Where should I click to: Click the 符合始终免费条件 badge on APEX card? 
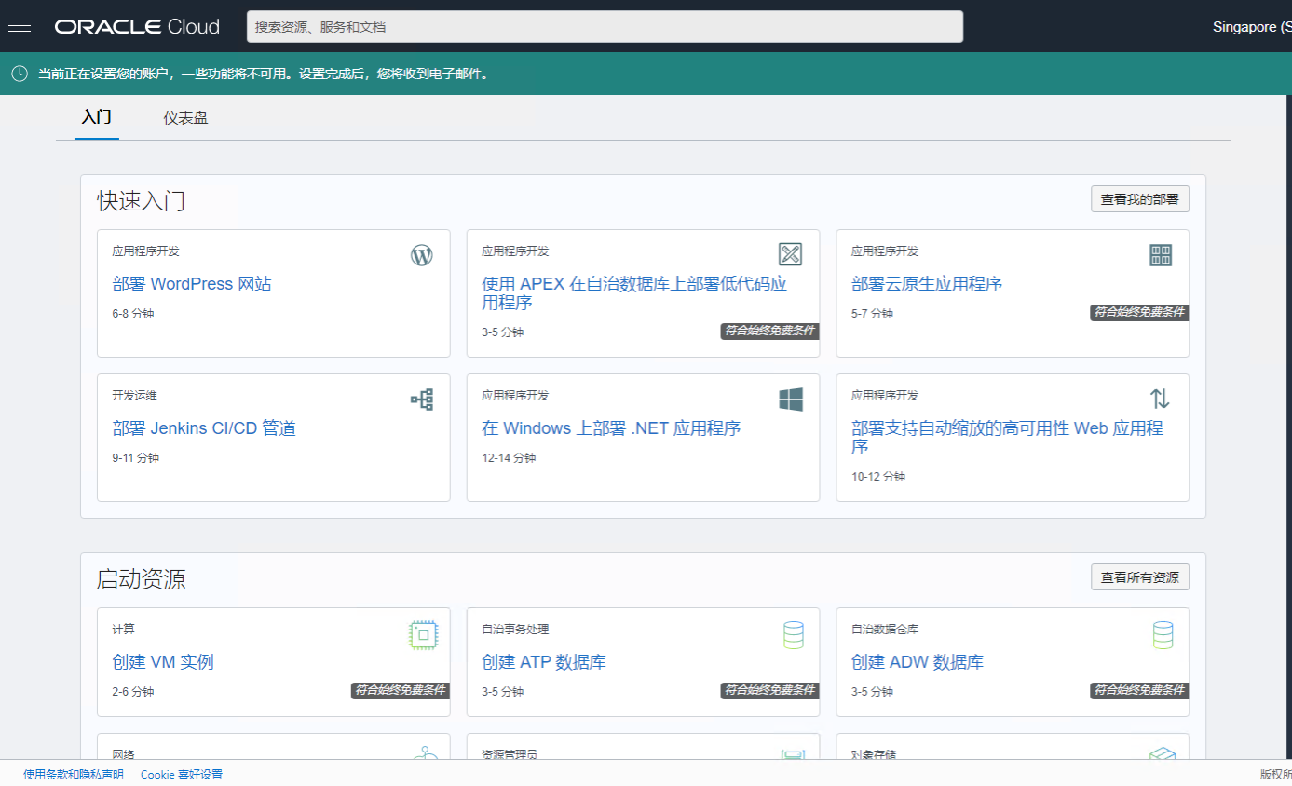[769, 331]
